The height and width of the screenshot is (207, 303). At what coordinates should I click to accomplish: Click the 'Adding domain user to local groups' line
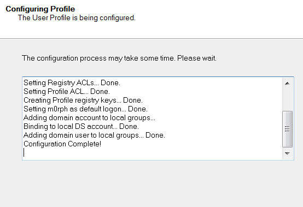pos(94,135)
